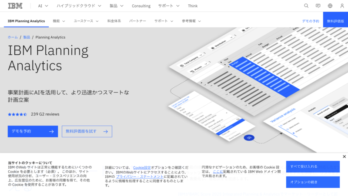Screen dimensions: 348x196
Task: Click すべて受け入れる cookie button
Action: tap(313, 166)
